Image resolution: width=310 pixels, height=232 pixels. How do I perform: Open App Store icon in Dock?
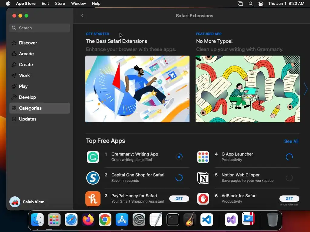[x=122, y=220]
